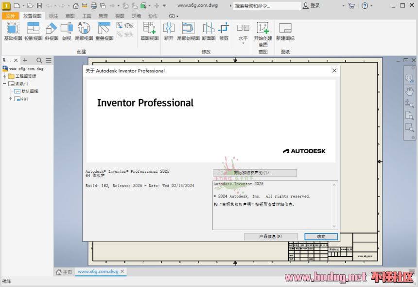Select the 断开 break view tool

pyautogui.click(x=169, y=31)
